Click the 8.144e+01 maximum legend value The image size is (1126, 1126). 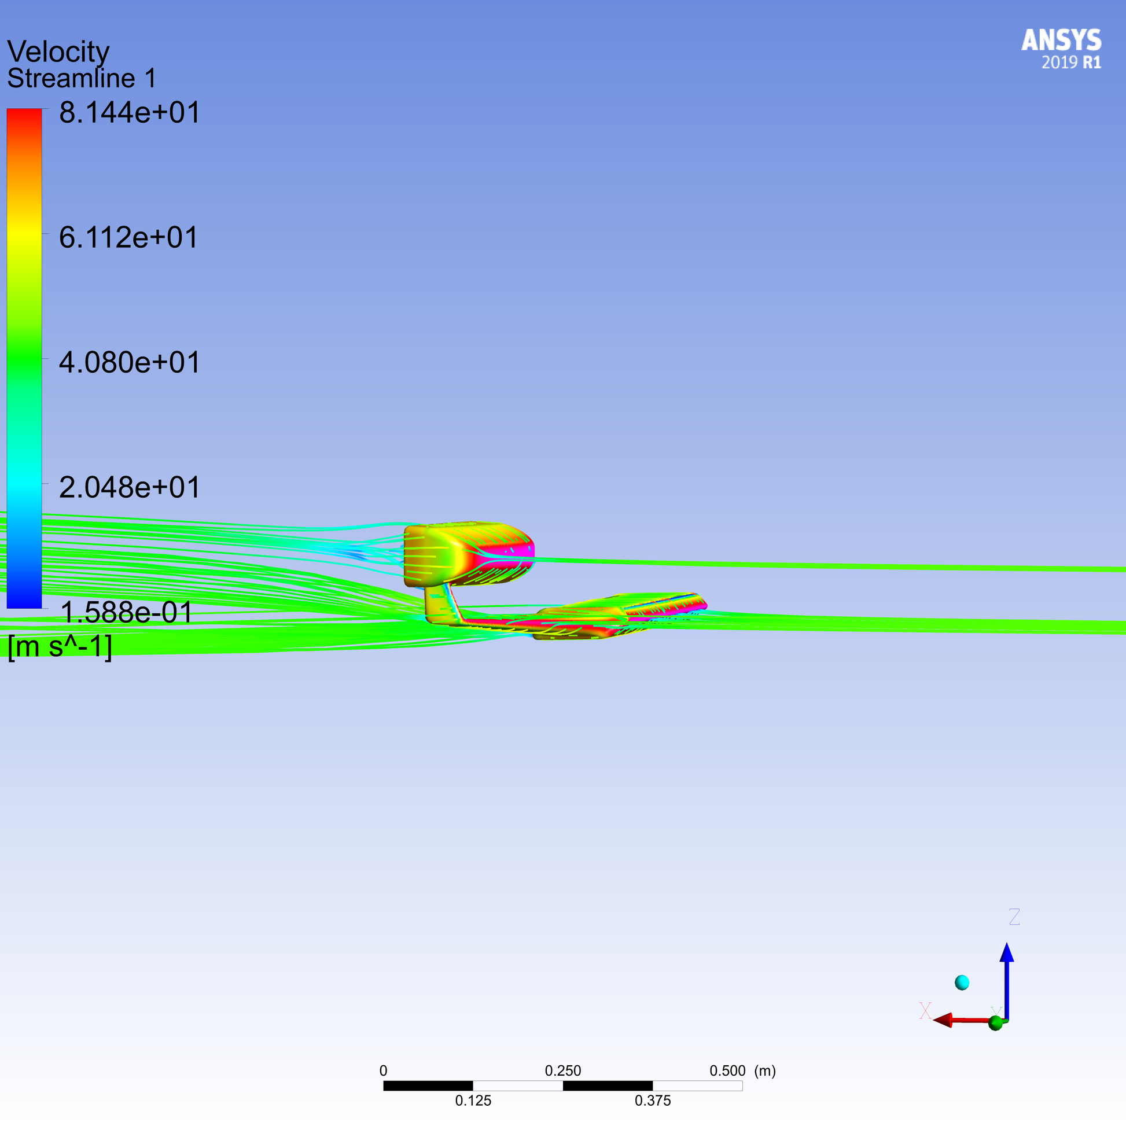click(x=130, y=112)
